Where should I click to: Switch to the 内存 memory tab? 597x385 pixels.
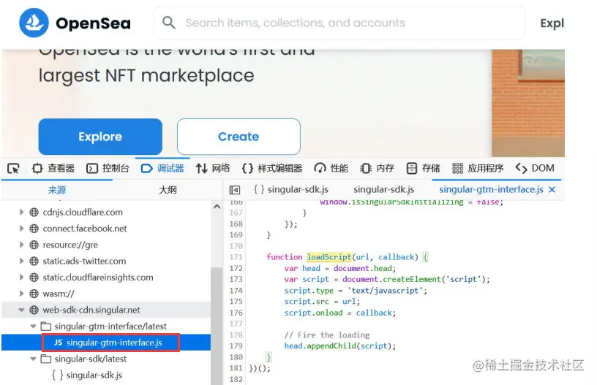[377, 168]
